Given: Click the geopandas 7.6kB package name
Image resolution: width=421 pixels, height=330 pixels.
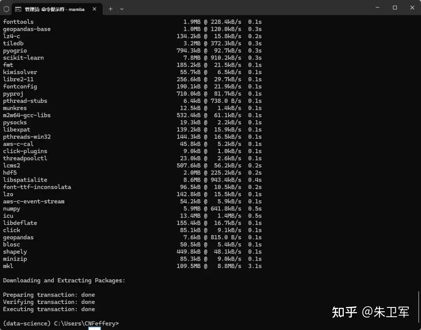Looking at the screenshot, I should [18, 237].
